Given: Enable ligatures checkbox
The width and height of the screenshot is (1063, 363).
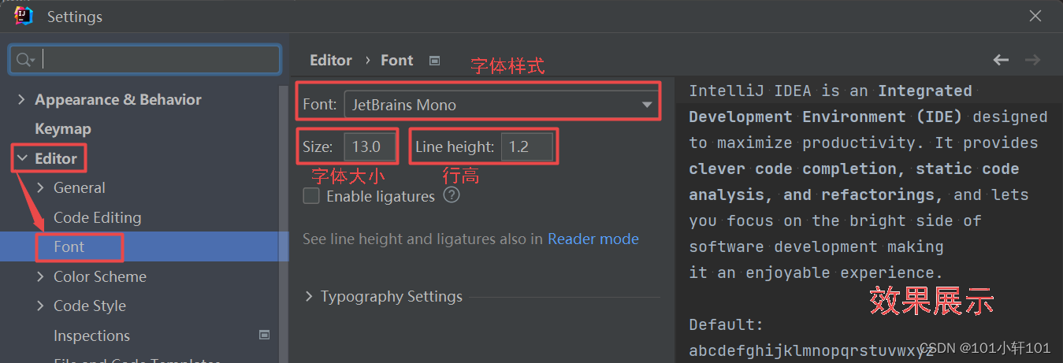Looking at the screenshot, I should tap(311, 196).
